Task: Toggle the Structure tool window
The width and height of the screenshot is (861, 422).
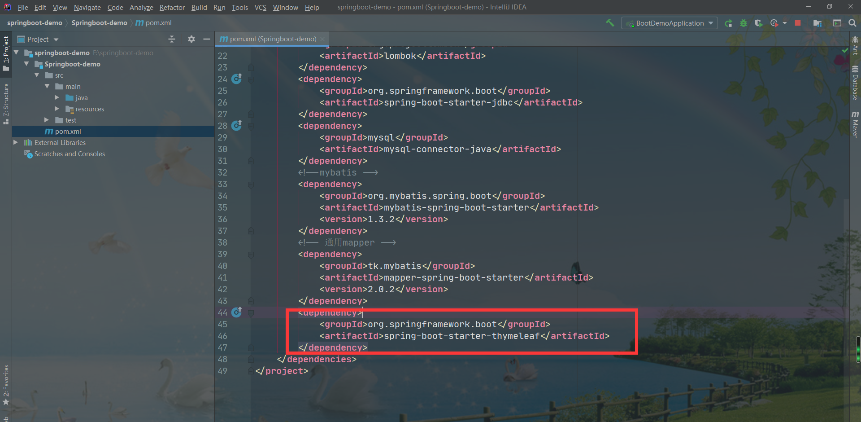Action: (x=6, y=104)
